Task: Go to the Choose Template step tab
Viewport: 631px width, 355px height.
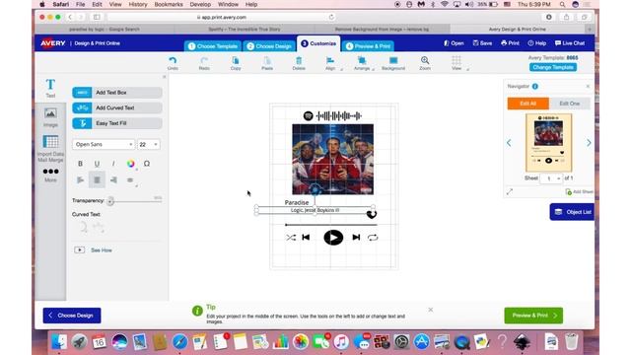Action: 213,46
